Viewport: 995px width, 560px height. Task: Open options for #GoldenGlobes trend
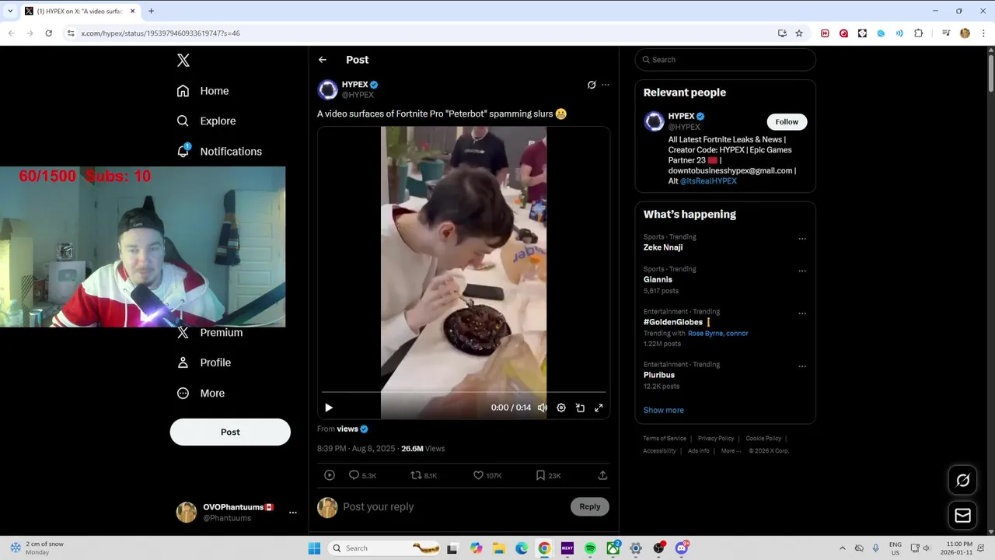(x=802, y=314)
